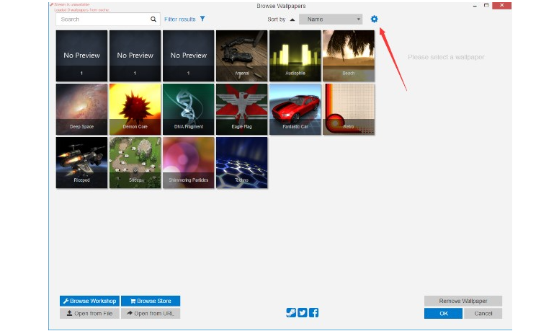Open the Filter results option
The width and height of the screenshot is (554, 331).
(184, 19)
